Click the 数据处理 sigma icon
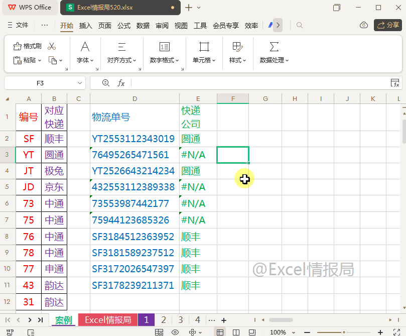The width and height of the screenshot is (406, 336). click(x=274, y=47)
